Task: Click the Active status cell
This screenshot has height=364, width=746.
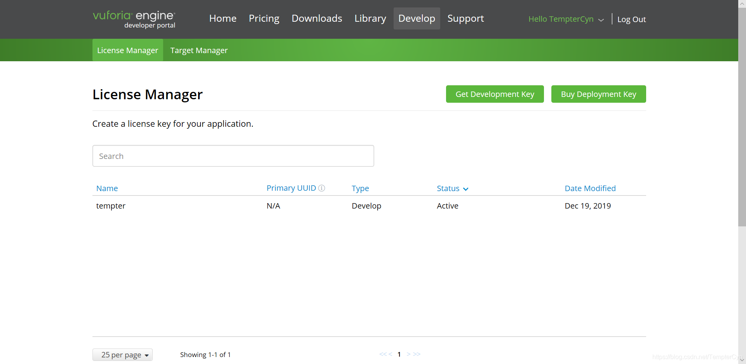Action: 447,206
